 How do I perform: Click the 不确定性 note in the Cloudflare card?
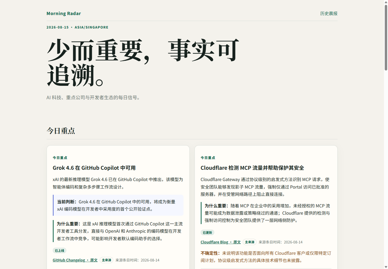266,257
